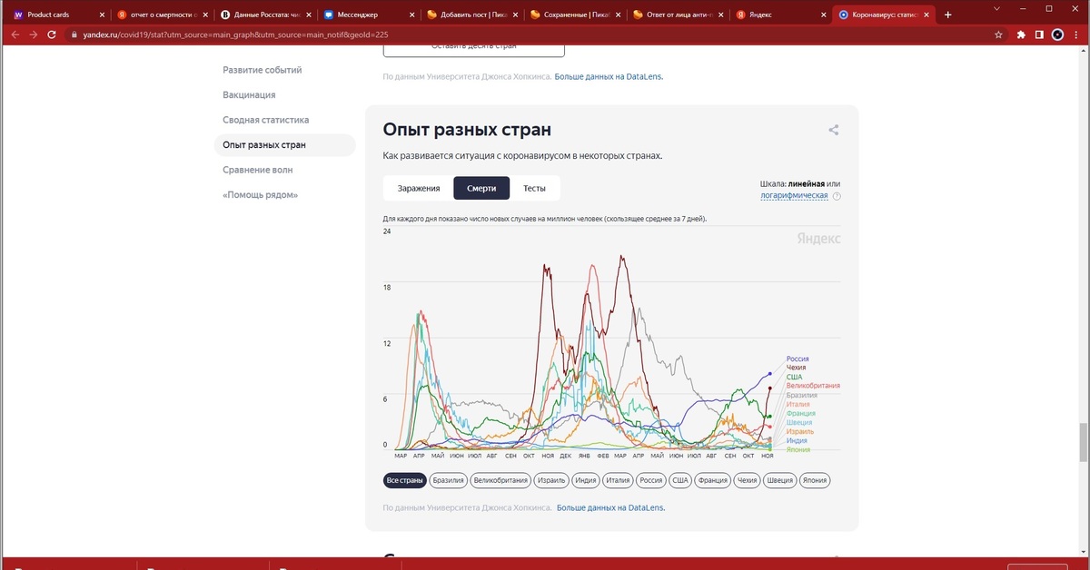Click the browser back arrow
This screenshot has height=570, width=1090.
pyautogui.click(x=15, y=34)
